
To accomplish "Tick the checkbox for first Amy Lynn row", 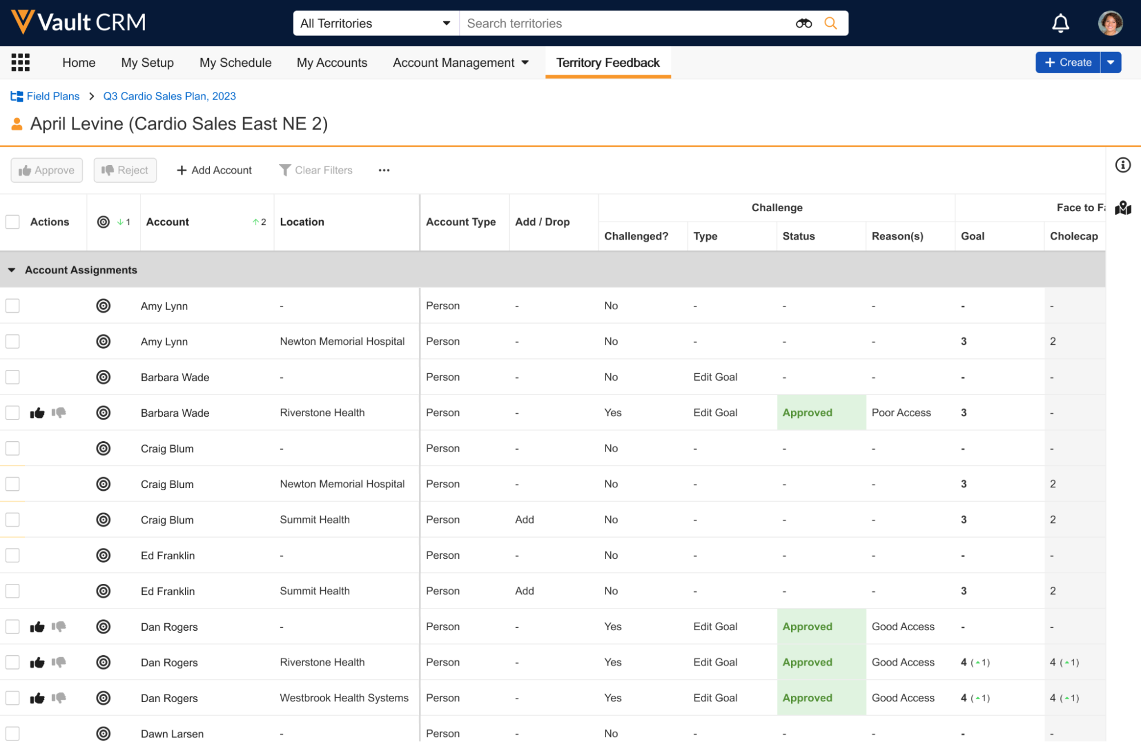I will click(x=13, y=306).
